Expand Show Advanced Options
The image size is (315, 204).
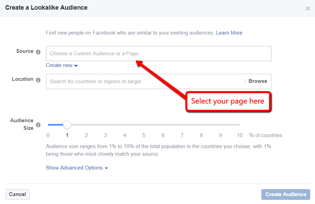77,168
